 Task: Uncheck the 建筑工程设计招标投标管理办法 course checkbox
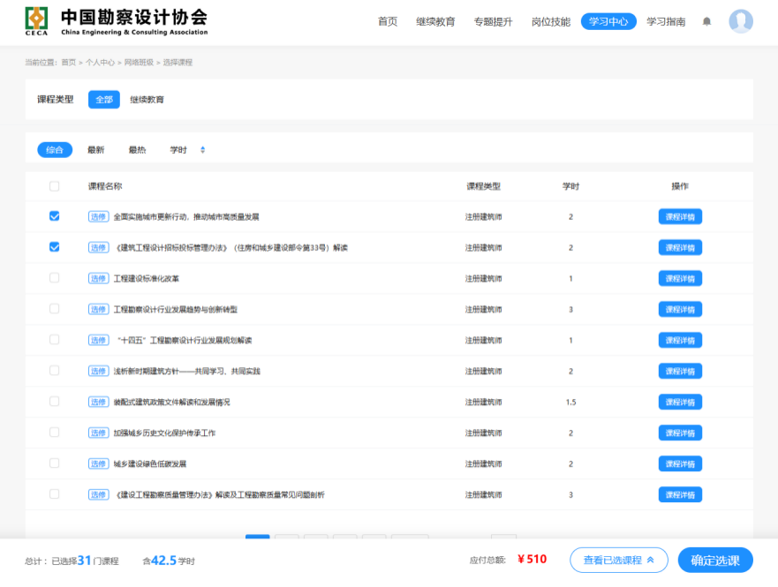pyautogui.click(x=55, y=247)
